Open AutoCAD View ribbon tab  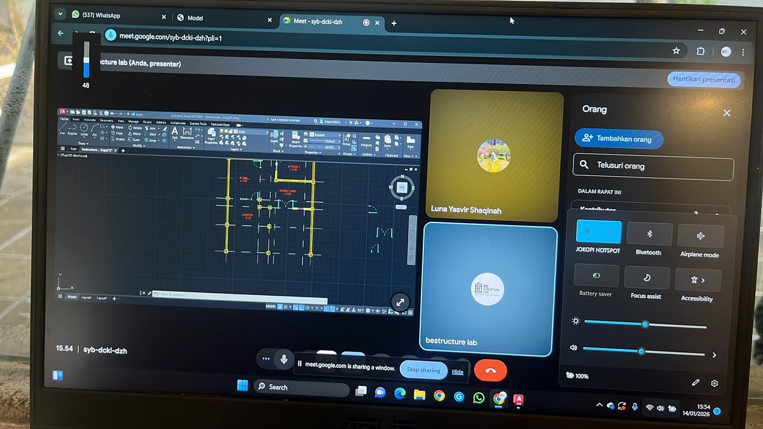point(120,120)
